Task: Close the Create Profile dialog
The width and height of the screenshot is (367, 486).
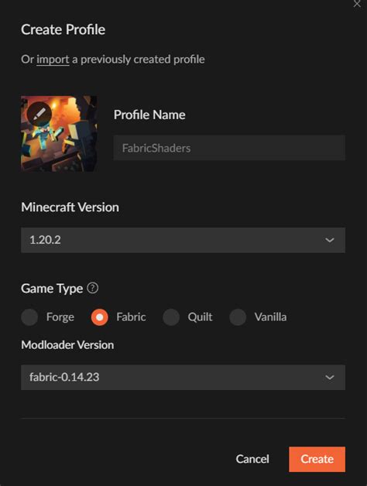Action: click(357, 4)
